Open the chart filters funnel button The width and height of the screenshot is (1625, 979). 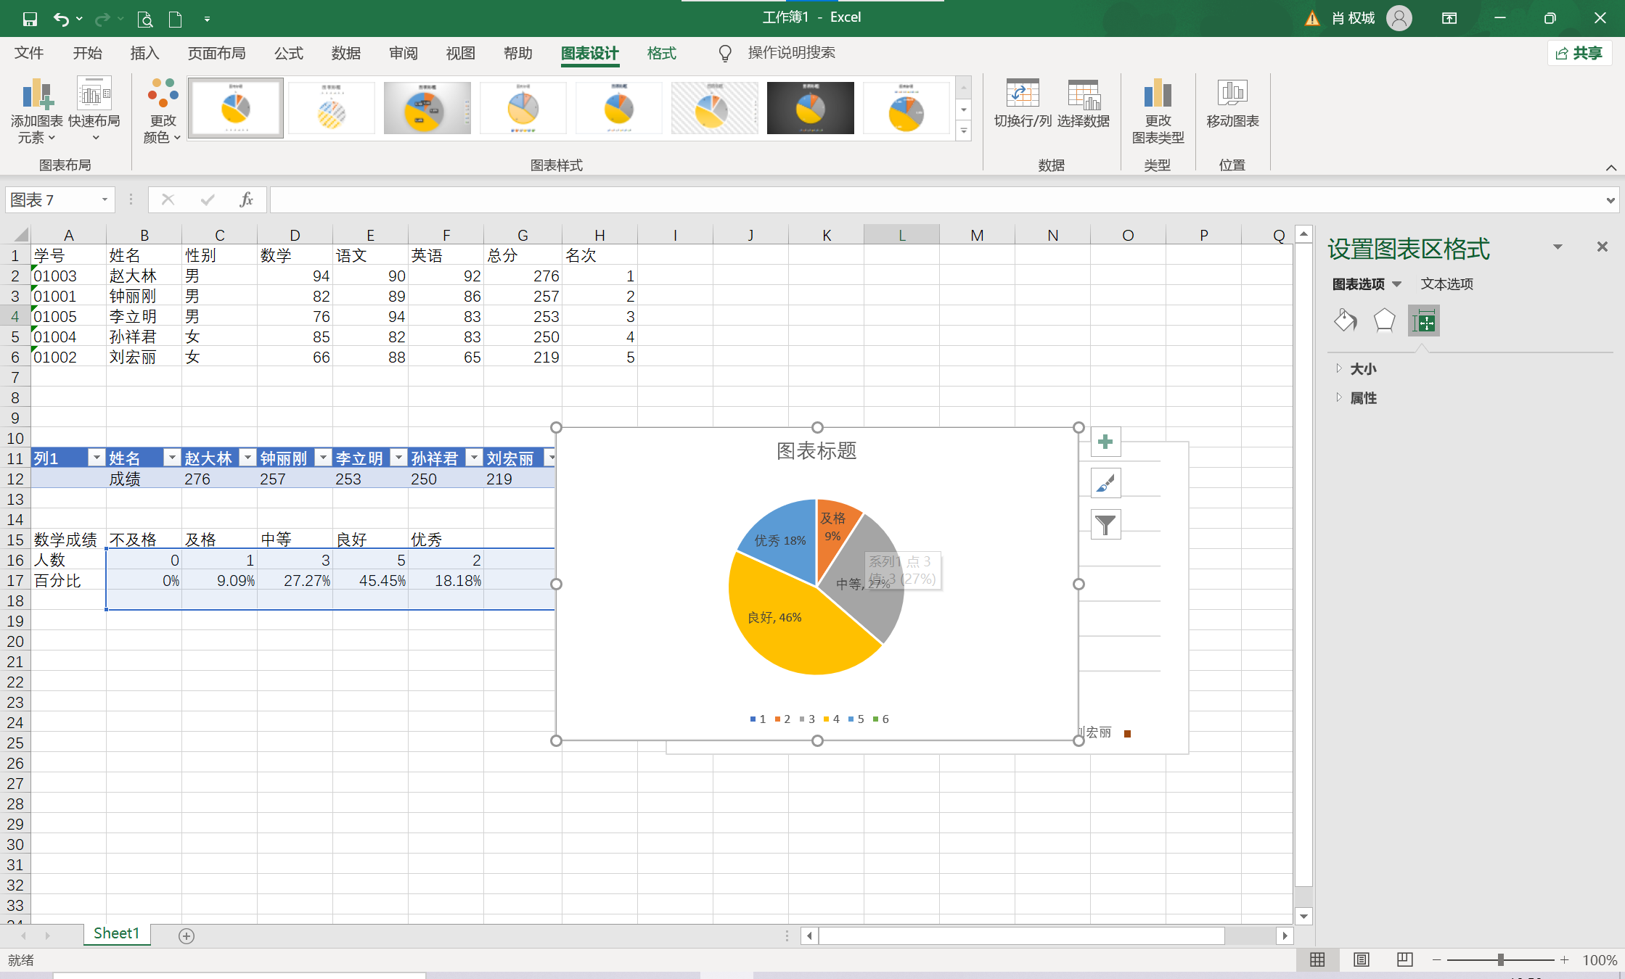tap(1105, 524)
